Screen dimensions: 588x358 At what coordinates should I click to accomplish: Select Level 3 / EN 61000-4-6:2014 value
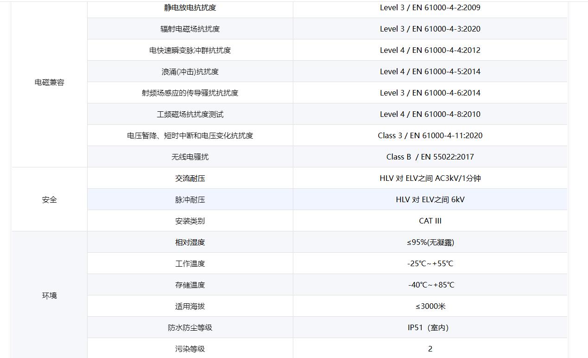[x=430, y=93]
